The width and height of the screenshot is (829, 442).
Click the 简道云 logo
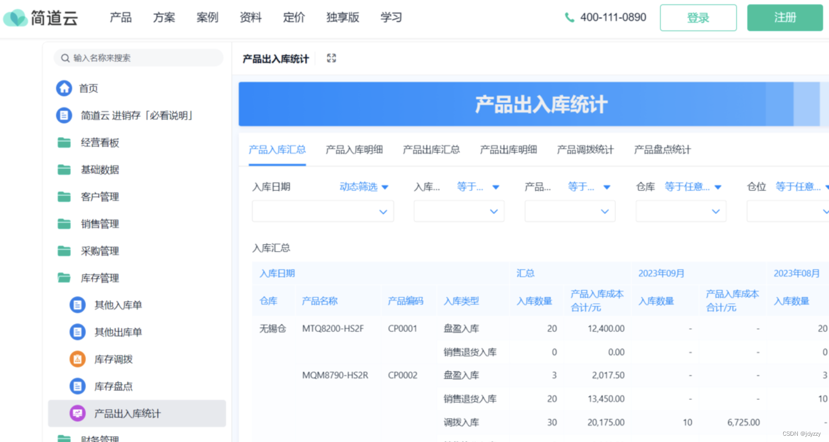41,18
